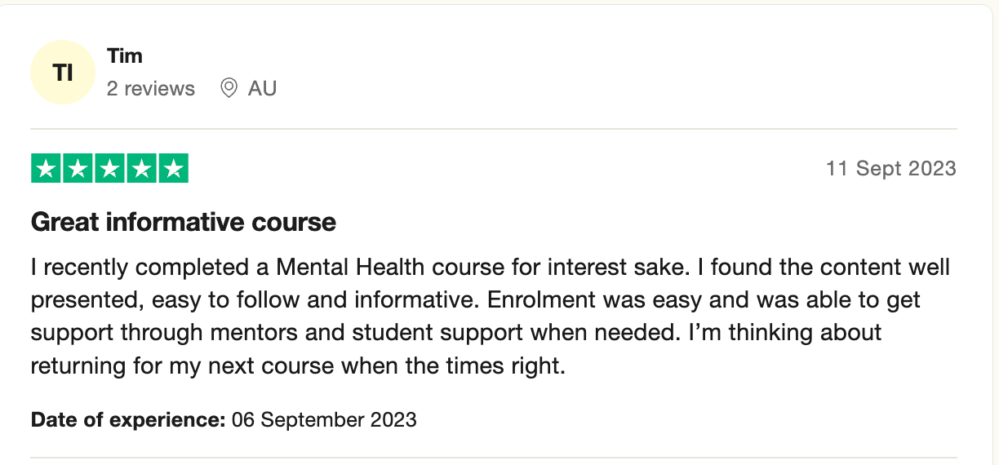
Task: Click the third green rating star
Action: coord(109,169)
